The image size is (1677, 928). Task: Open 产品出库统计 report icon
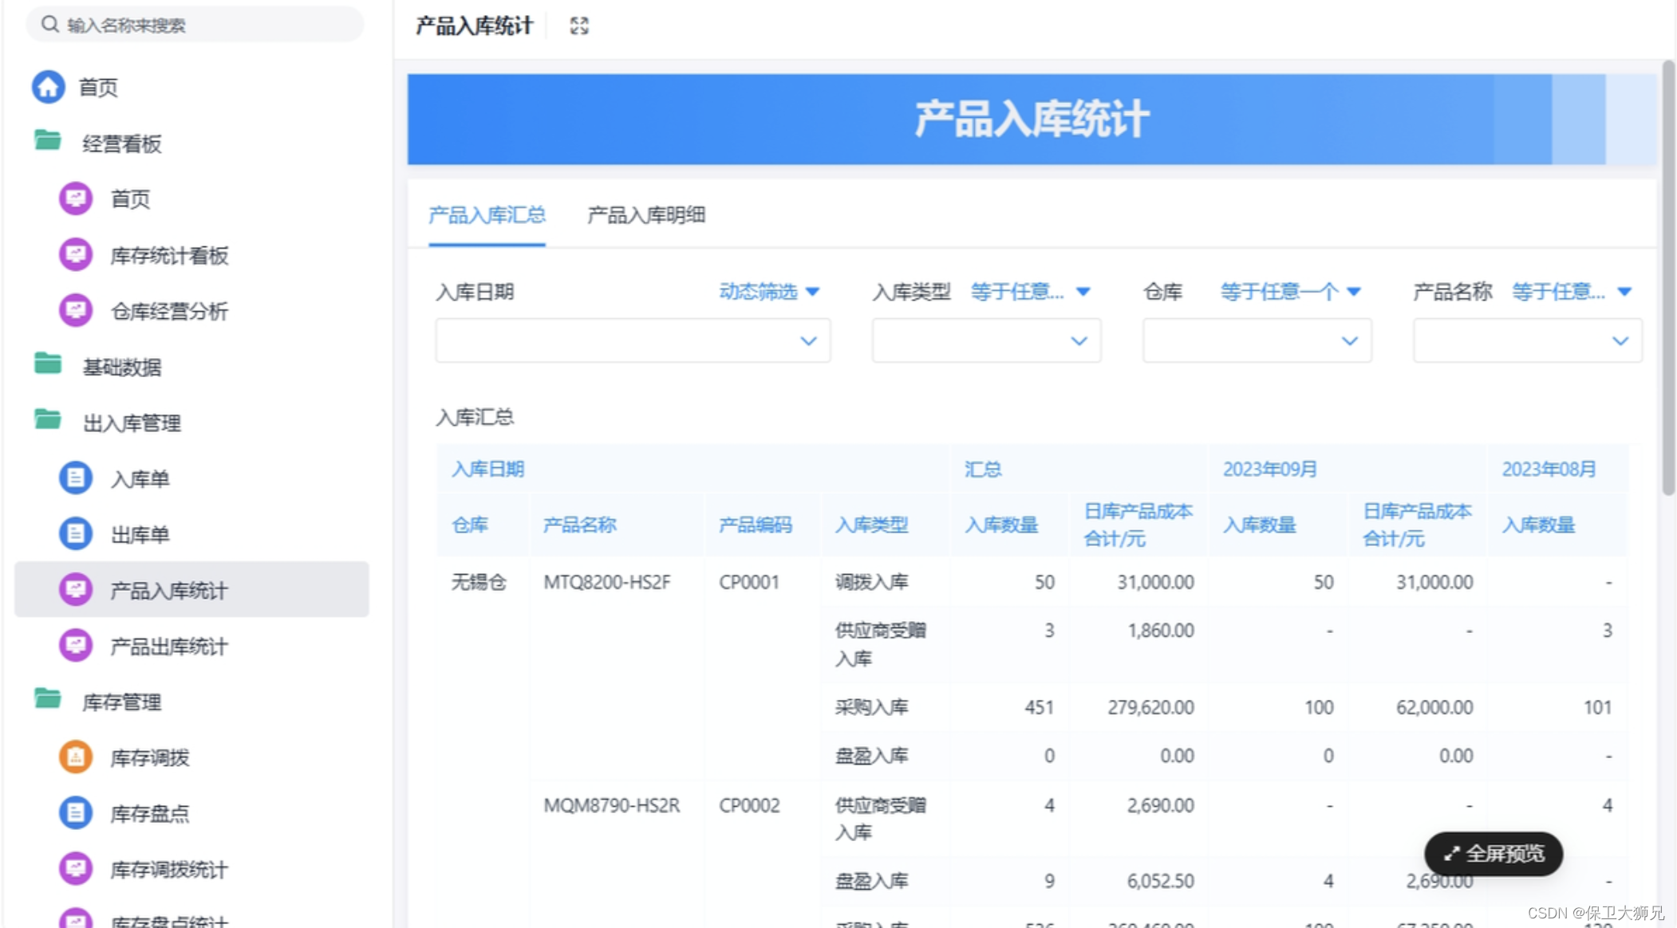[x=76, y=646]
